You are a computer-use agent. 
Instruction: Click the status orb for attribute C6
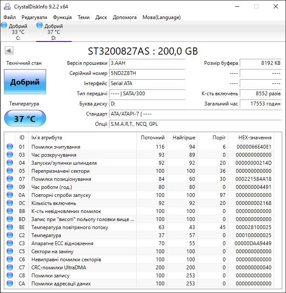tap(10, 260)
